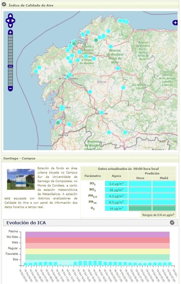Click the PM2,5 current value 4.3 µg/m³
181x284 pixels.
(x=116, y=196)
